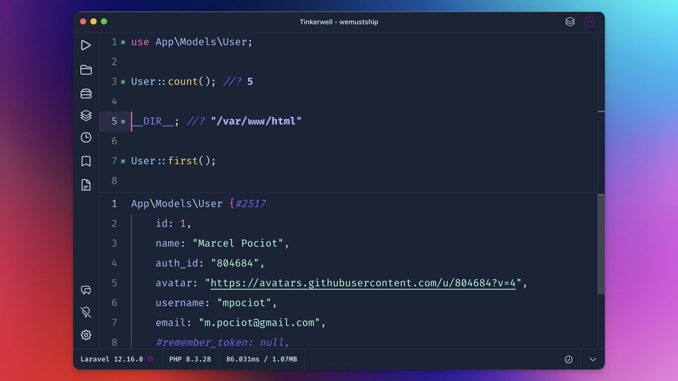The width and height of the screenshot is (678, 381).
Task: Open a project via the folder icon
Action: point(86,69)
